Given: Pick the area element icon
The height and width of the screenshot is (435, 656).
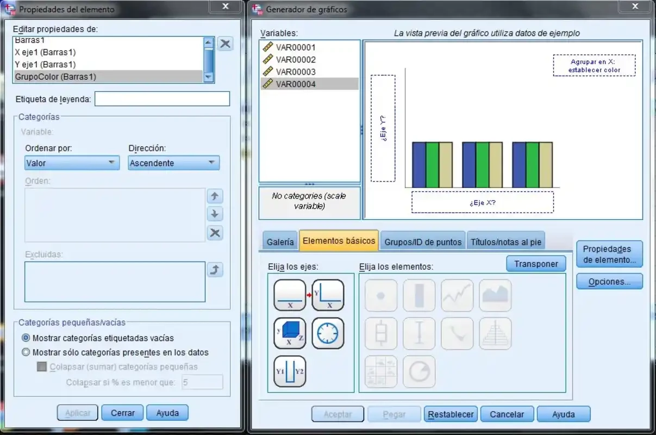Looking at the screenshot, I should [495, 295].
